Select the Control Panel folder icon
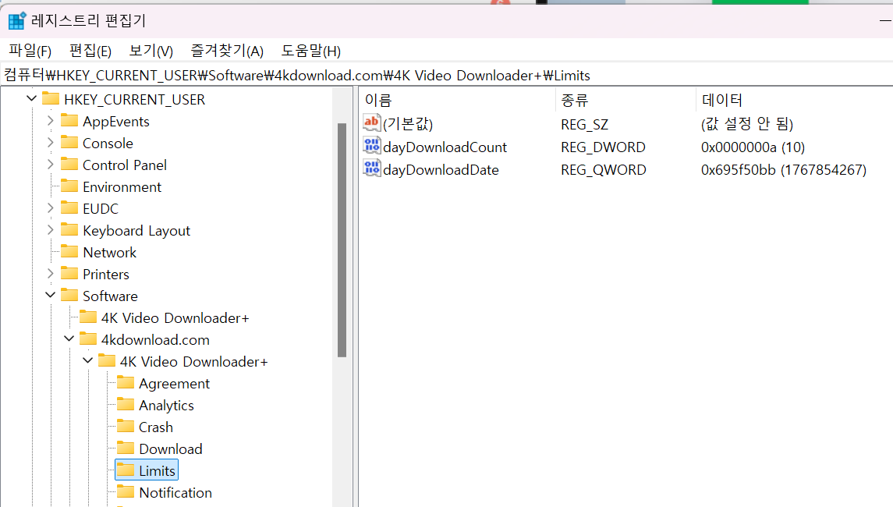The height and width of the screenshot is (507, 893). pos(69,164)
